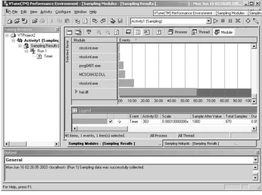Click the left-pointing window arrow toolbar icon
262x195 pixels.
pos(103,21)
